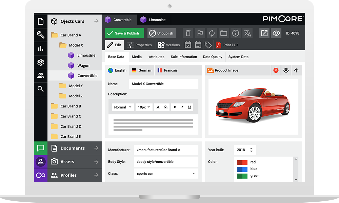Switch to the Media tab
Viewport: 339px width, 203px height.
click(137, 57)
